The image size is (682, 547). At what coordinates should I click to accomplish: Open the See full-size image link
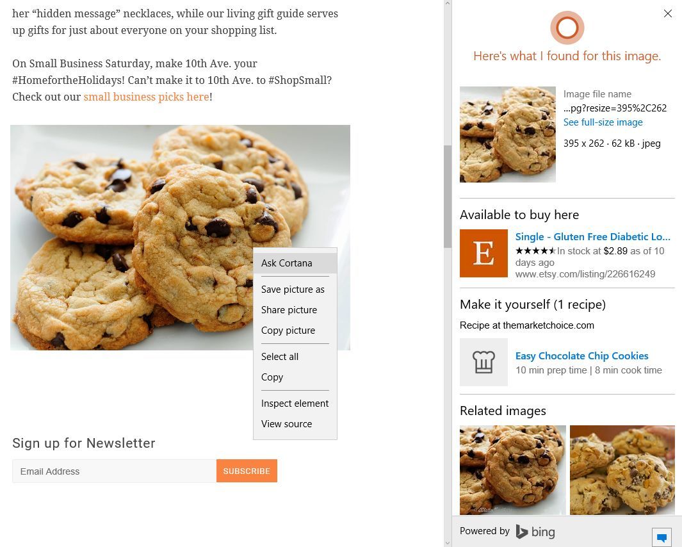[x=603, y=122]
